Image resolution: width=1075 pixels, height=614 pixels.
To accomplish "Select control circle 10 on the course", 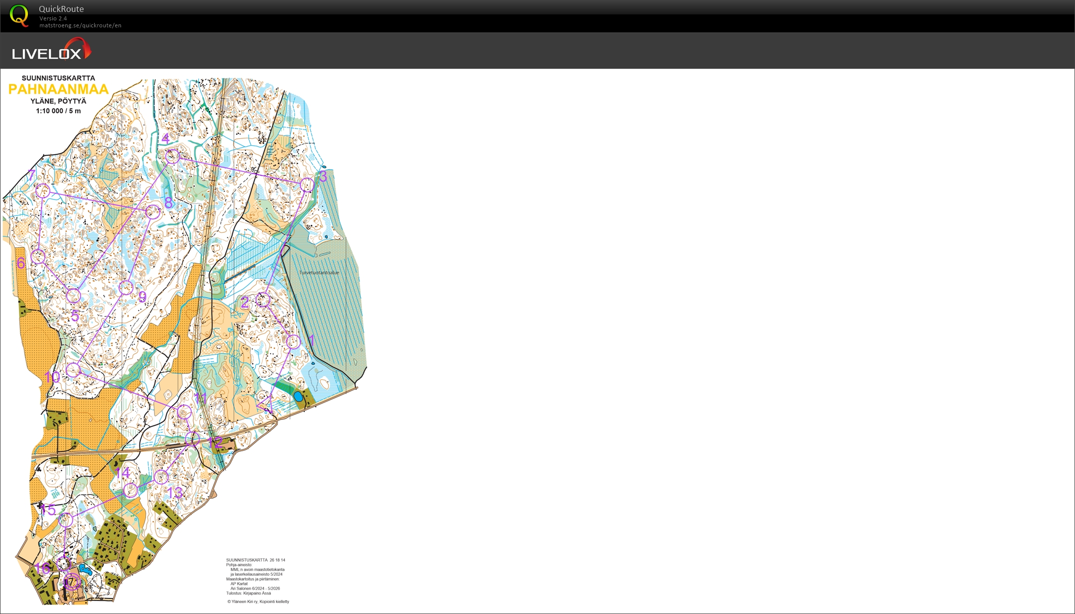I will pyautogui.click(x=73, y=370).
